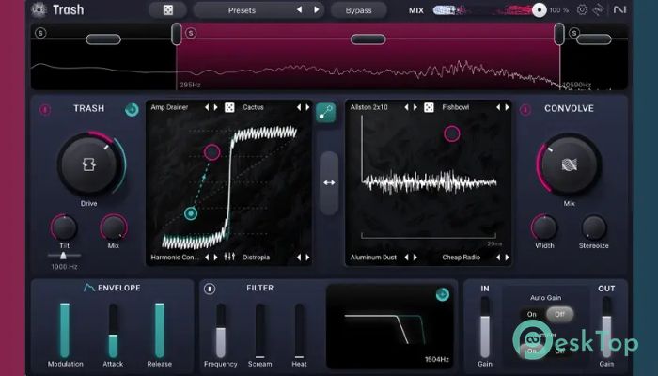
Task: Swap modules with the double-arrow button
Action: coord(328,181)
